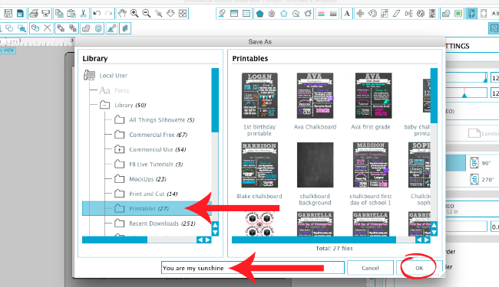Select the Pan hand tool
499x287 pixels.
[122, 13]
